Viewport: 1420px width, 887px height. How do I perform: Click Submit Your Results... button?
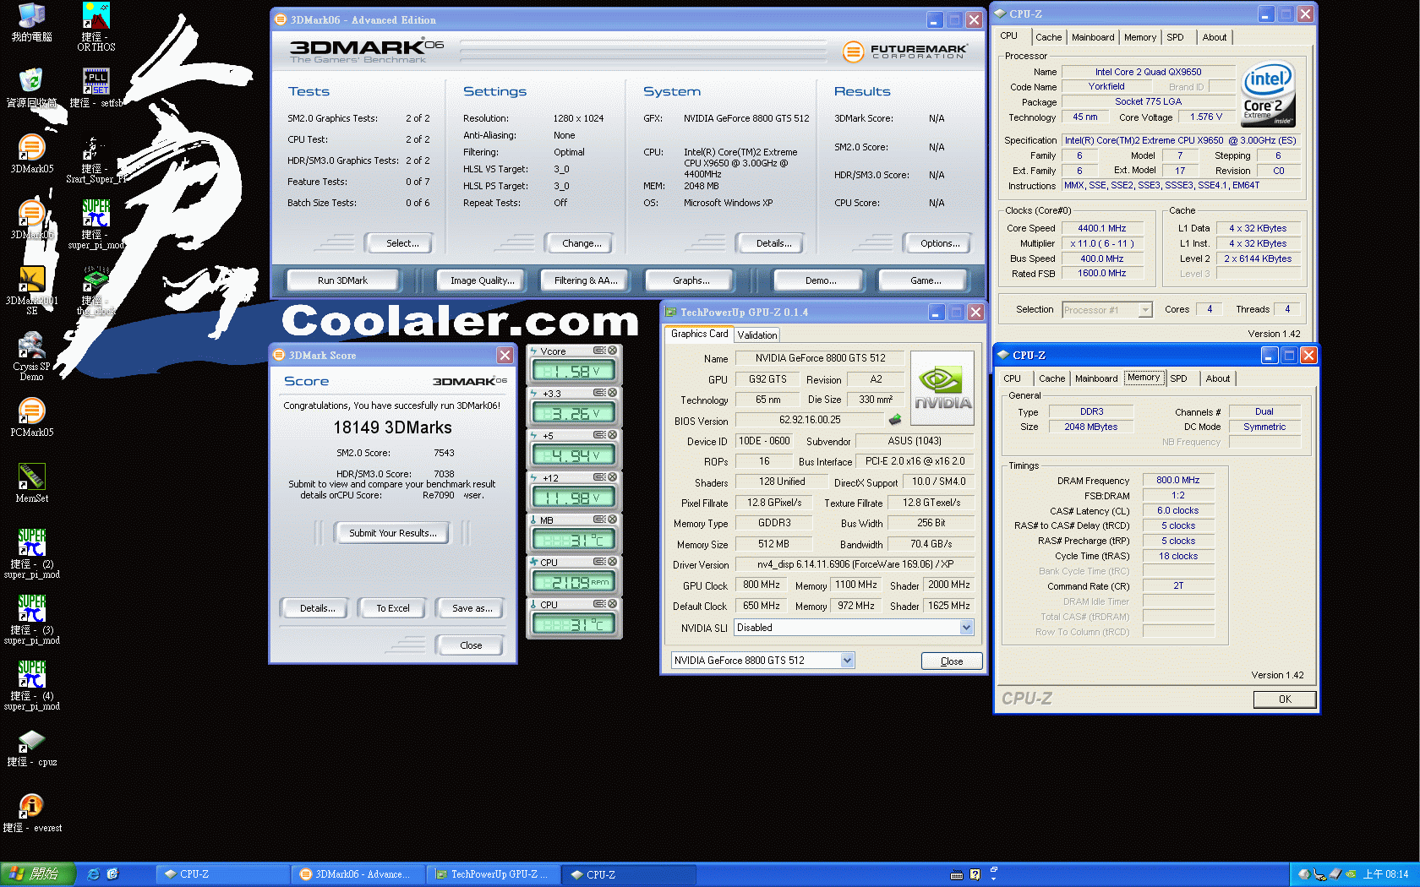pyautogui.click(x=393, y=533)
